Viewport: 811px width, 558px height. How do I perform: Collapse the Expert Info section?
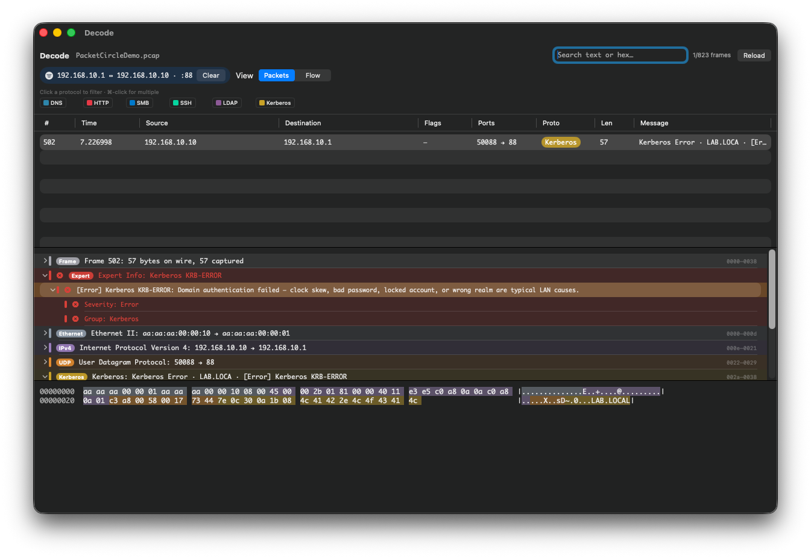point(45,275)
